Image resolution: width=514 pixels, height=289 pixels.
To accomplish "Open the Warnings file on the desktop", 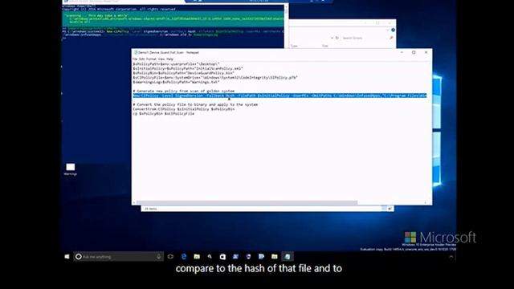I will click(x=71, y=169).
